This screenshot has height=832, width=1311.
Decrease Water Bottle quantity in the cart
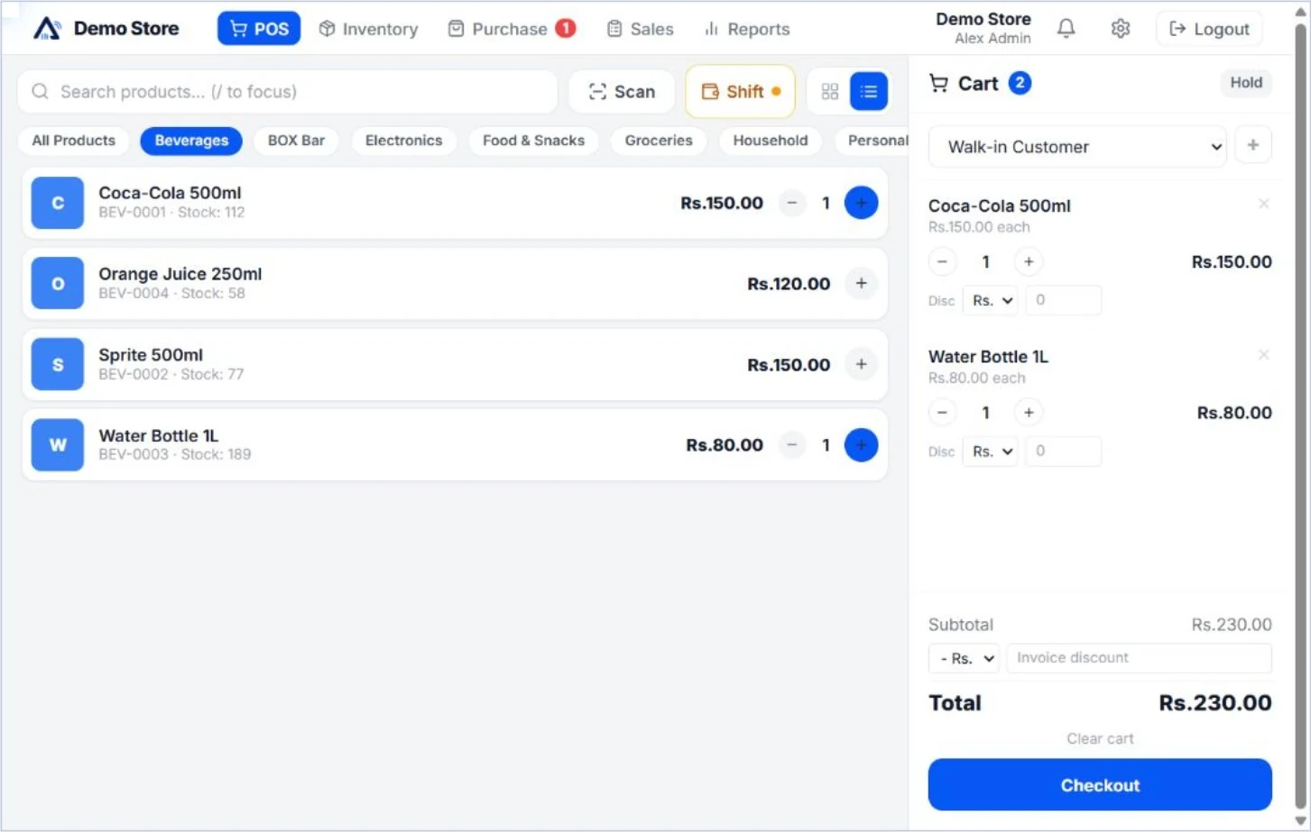[942, 412]
